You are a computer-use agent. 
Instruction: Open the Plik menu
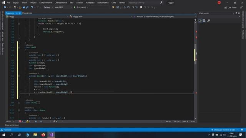(8, 3)
